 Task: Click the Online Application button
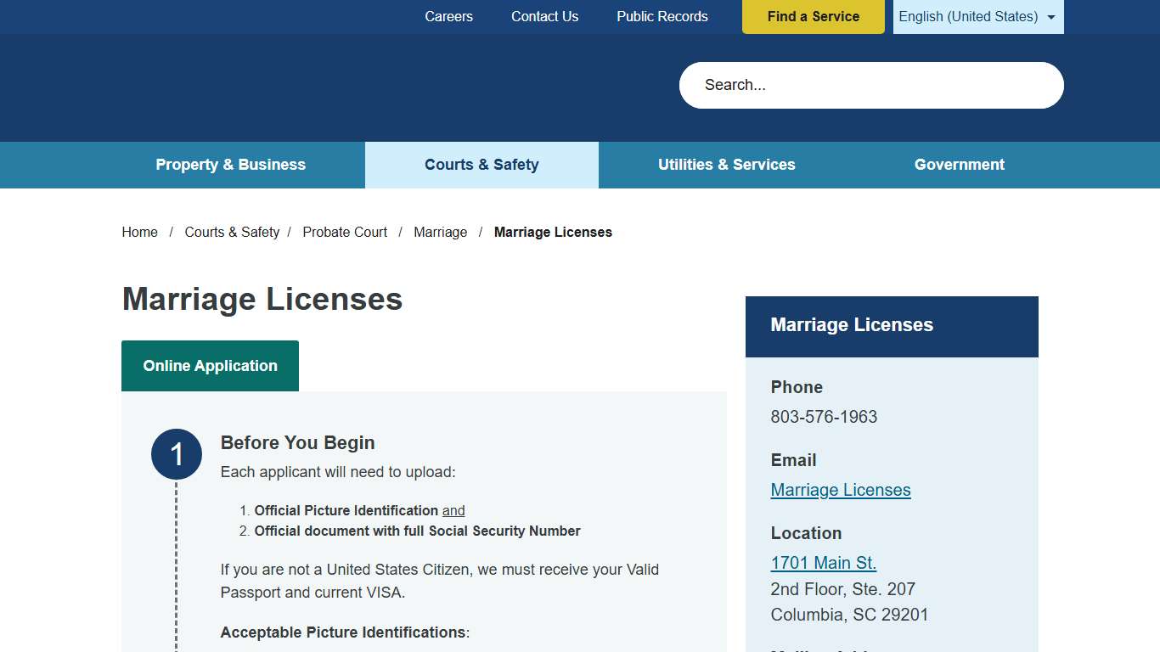210,365
